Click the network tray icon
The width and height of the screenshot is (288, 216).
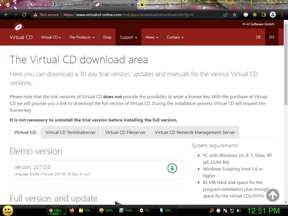(232, 211)
